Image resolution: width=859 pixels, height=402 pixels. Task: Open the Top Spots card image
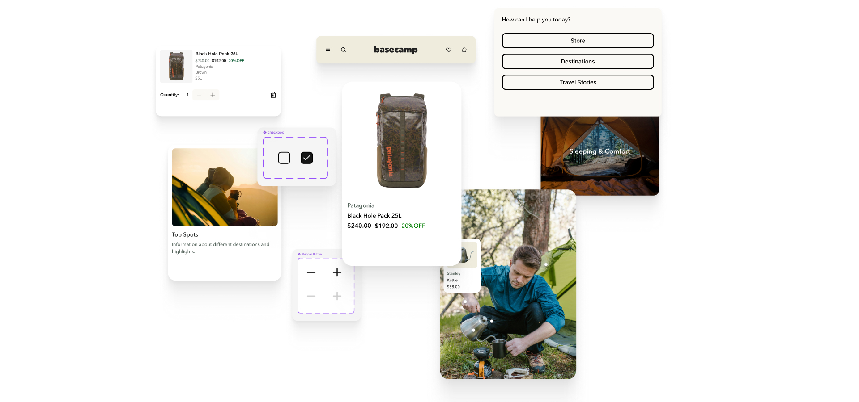click(x=225, y=187)
